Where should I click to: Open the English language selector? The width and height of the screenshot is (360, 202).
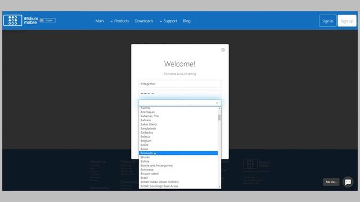pos(48,20)
